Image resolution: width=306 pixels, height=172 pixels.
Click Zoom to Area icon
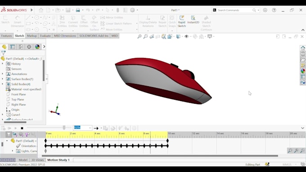145,36
